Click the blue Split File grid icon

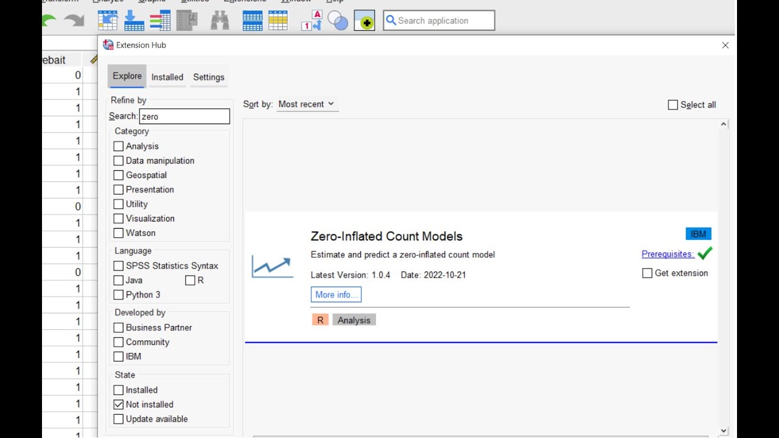[252, 20]
